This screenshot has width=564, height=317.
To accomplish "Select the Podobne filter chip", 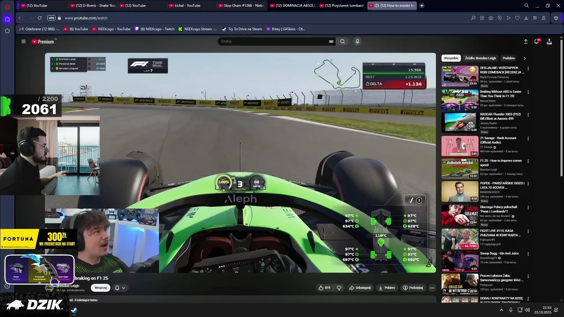I will 509,58.
